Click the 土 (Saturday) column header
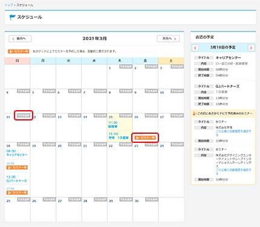 (171, 61)
